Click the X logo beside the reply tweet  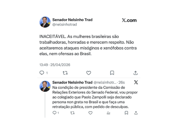pyautogui.click(x=136, y=82)
